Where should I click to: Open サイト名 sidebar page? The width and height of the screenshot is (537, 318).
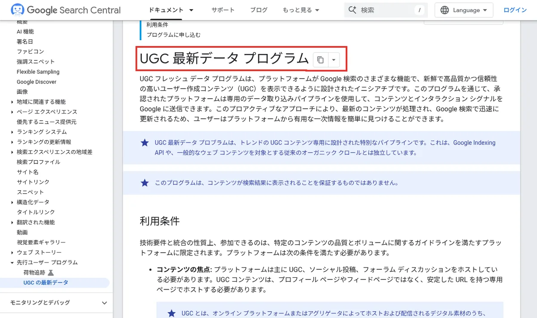[x=28, y=172]
